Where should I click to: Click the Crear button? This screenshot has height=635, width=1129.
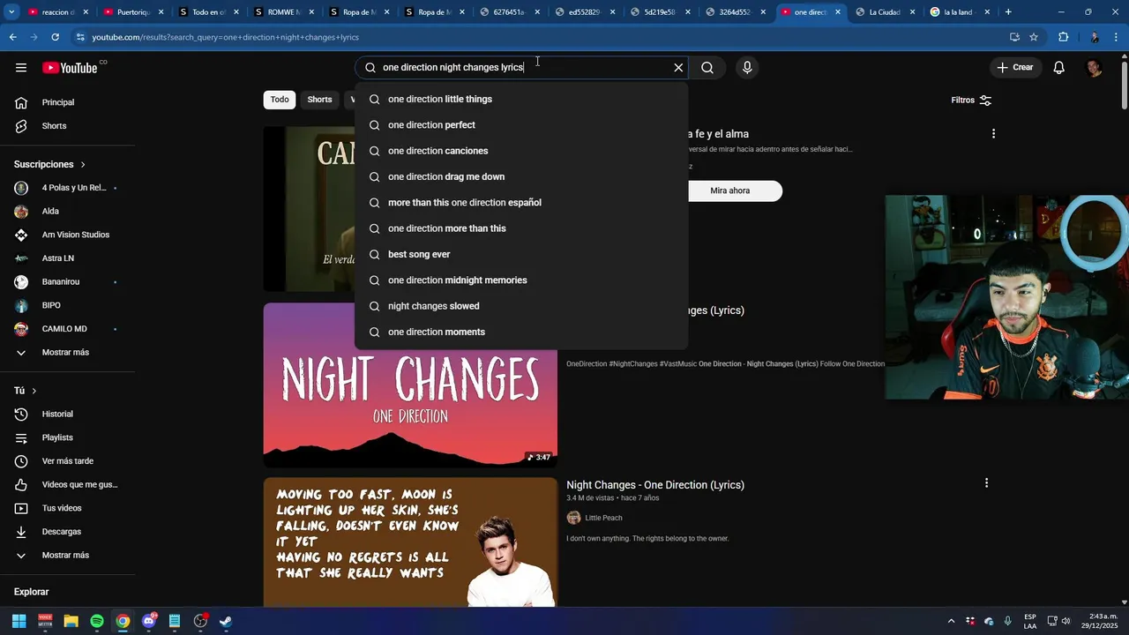point(1014,68)
